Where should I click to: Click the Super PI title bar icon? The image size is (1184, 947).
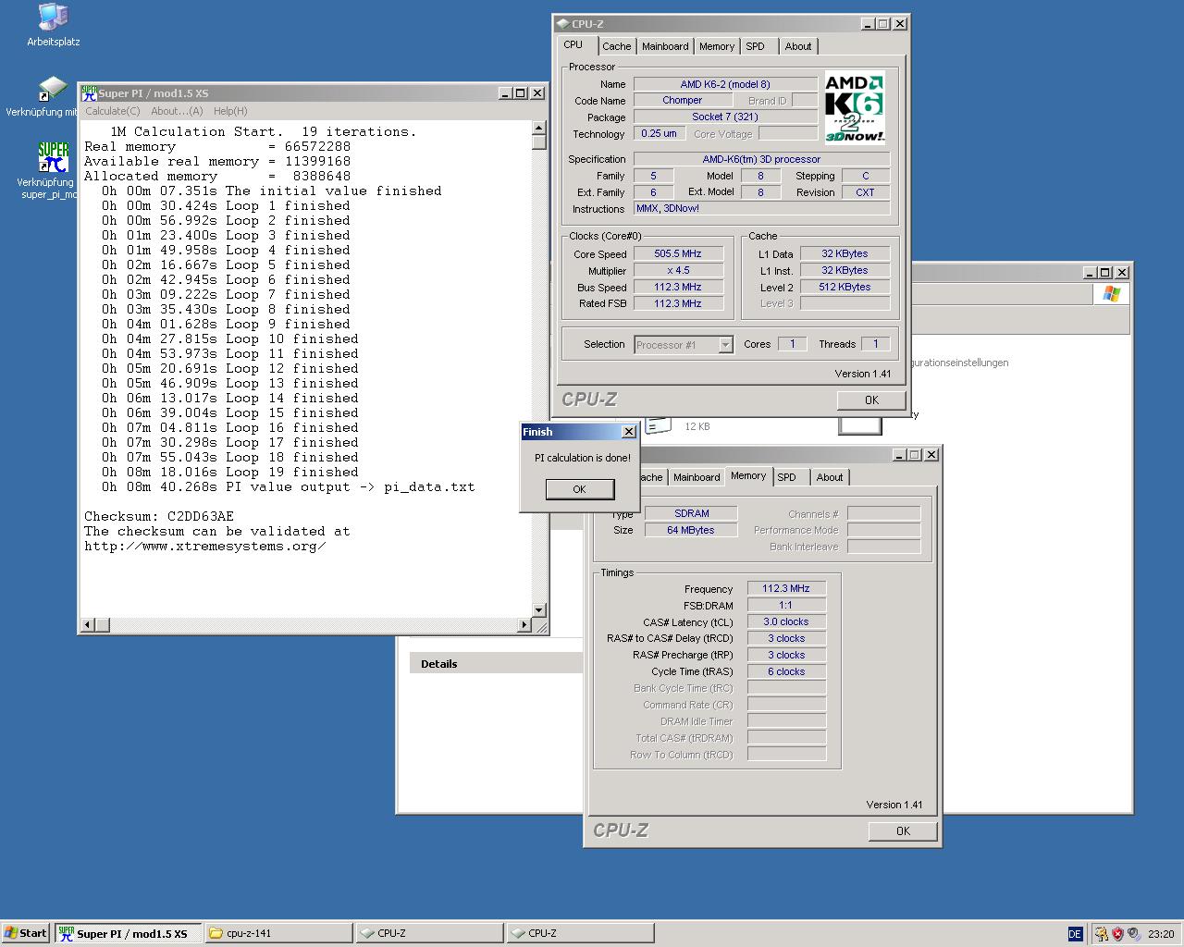89,93
